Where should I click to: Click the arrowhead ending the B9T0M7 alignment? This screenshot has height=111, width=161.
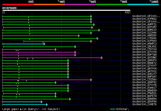pos(92,27)
